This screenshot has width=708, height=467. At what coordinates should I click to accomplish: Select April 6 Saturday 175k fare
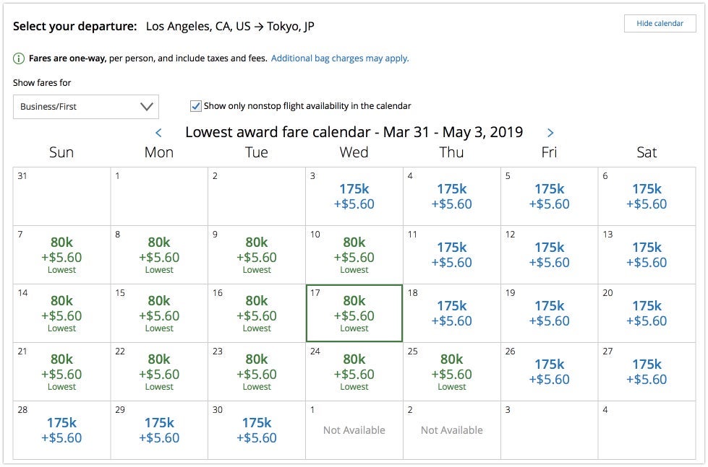point(647,196)
